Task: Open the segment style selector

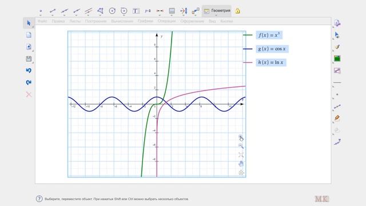Action: tap(337, 107)
